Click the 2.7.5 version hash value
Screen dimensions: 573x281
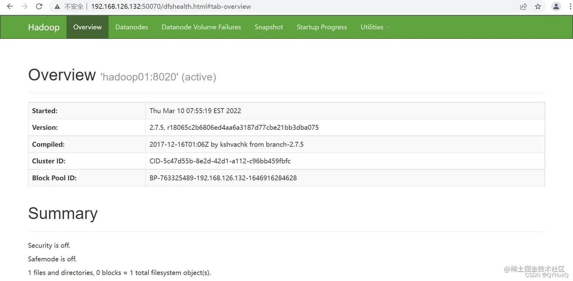(x=234, y=127)
